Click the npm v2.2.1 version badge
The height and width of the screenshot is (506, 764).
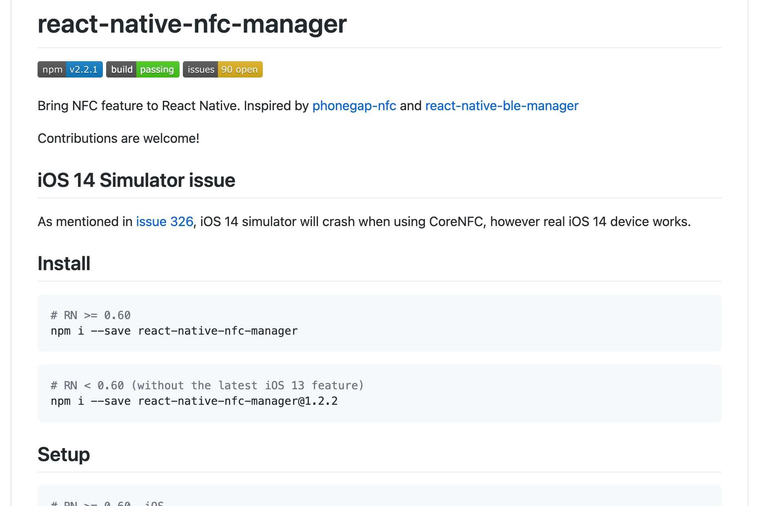tap(70, 69)
